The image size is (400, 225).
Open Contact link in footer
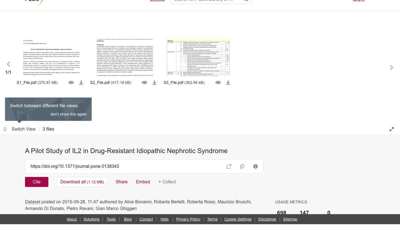(146, 219)
